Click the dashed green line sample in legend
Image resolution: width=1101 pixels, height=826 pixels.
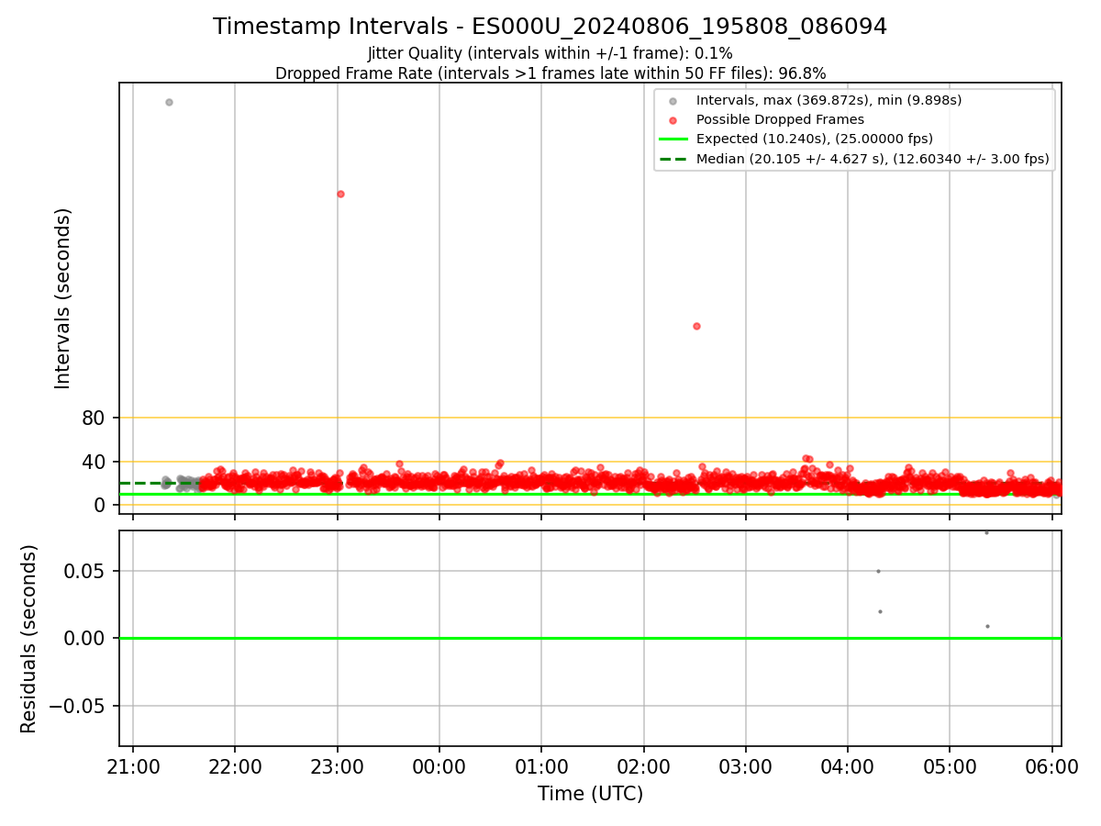(673, 159)
